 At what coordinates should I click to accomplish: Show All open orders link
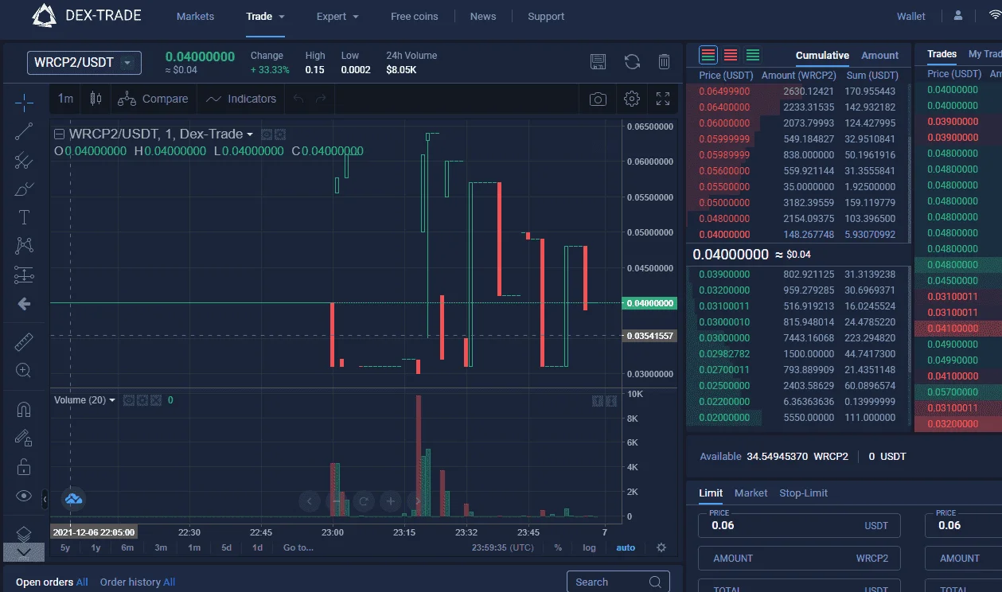[x=82, y=582]
